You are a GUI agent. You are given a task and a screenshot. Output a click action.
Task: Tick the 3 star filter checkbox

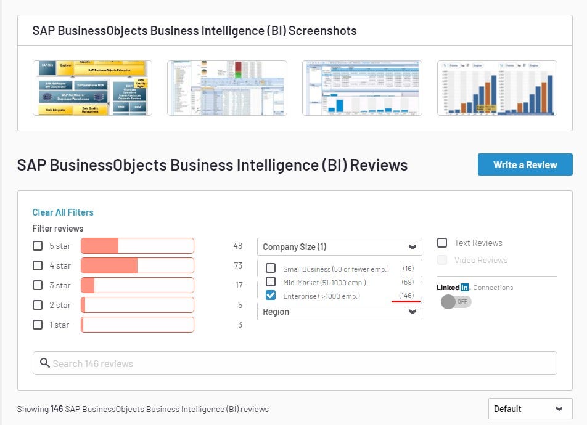click(38, 285)
